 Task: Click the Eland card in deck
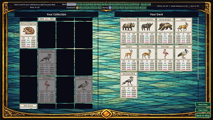(183, 31)
